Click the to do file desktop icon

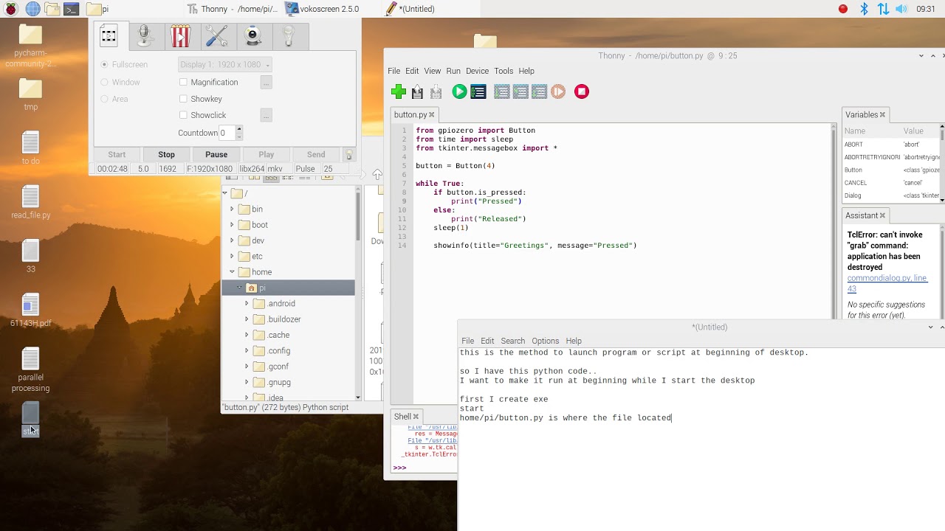(30, 148)
